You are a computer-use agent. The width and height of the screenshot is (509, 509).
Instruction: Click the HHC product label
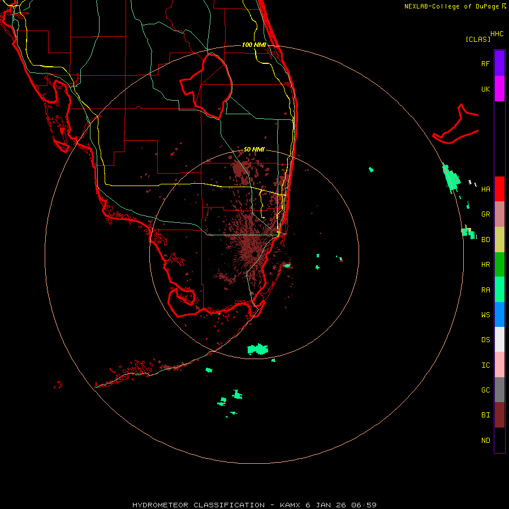pos(497,34)
